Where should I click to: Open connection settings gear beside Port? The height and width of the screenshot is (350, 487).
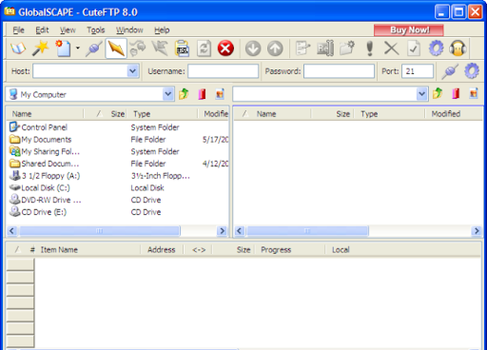tap(472, 71)
